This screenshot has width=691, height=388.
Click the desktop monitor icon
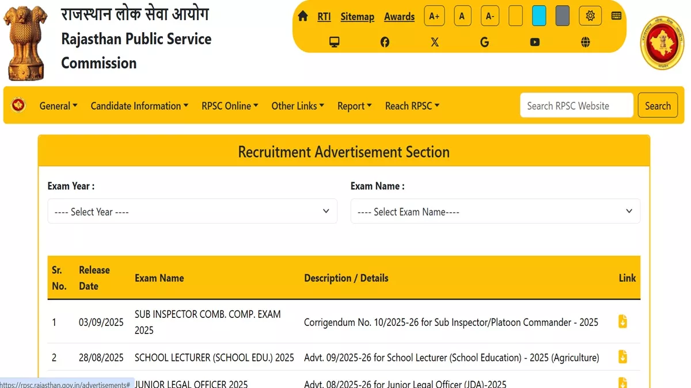[335, 42]
